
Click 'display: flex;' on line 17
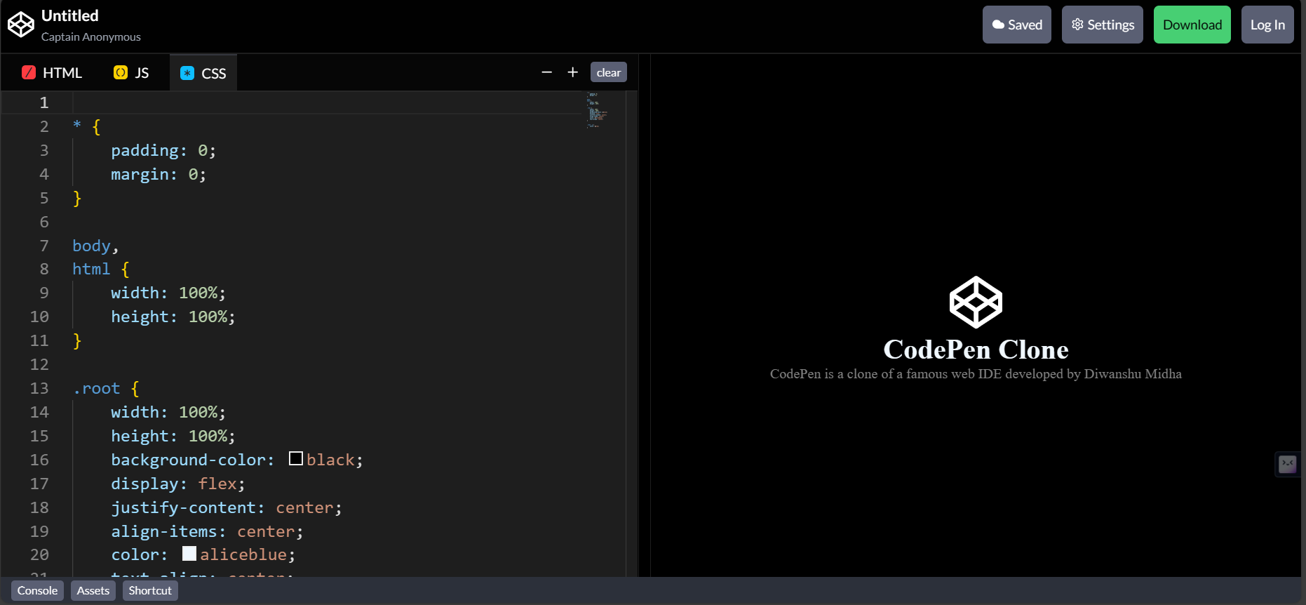[178, 484]
